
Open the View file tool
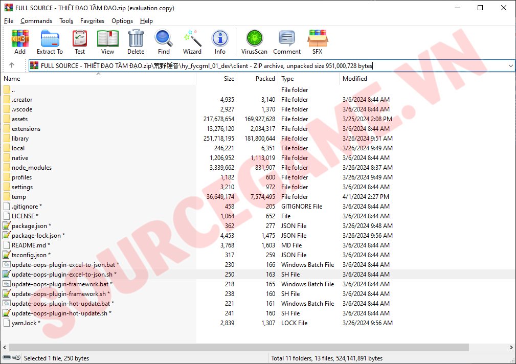point(107,41)
